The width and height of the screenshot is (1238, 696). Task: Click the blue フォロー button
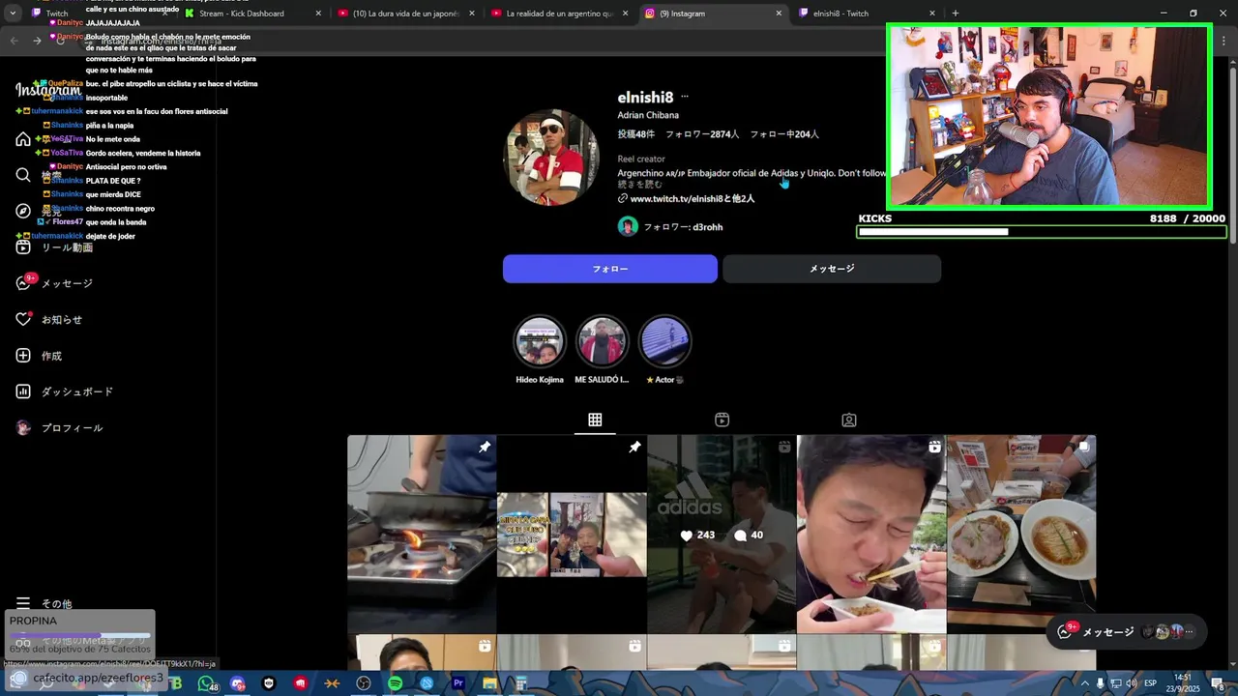(610, 269)
